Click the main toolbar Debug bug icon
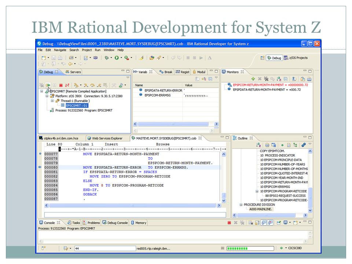The width and height of the screenshot is (352, 264). tap(107, 58)
